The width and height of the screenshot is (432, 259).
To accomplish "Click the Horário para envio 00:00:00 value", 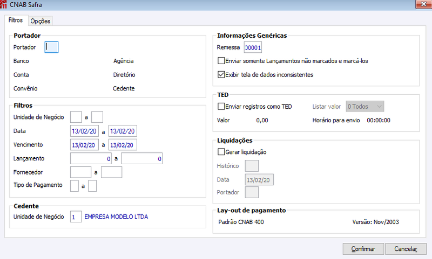I will pyautogui.click(x=379, y=120).
